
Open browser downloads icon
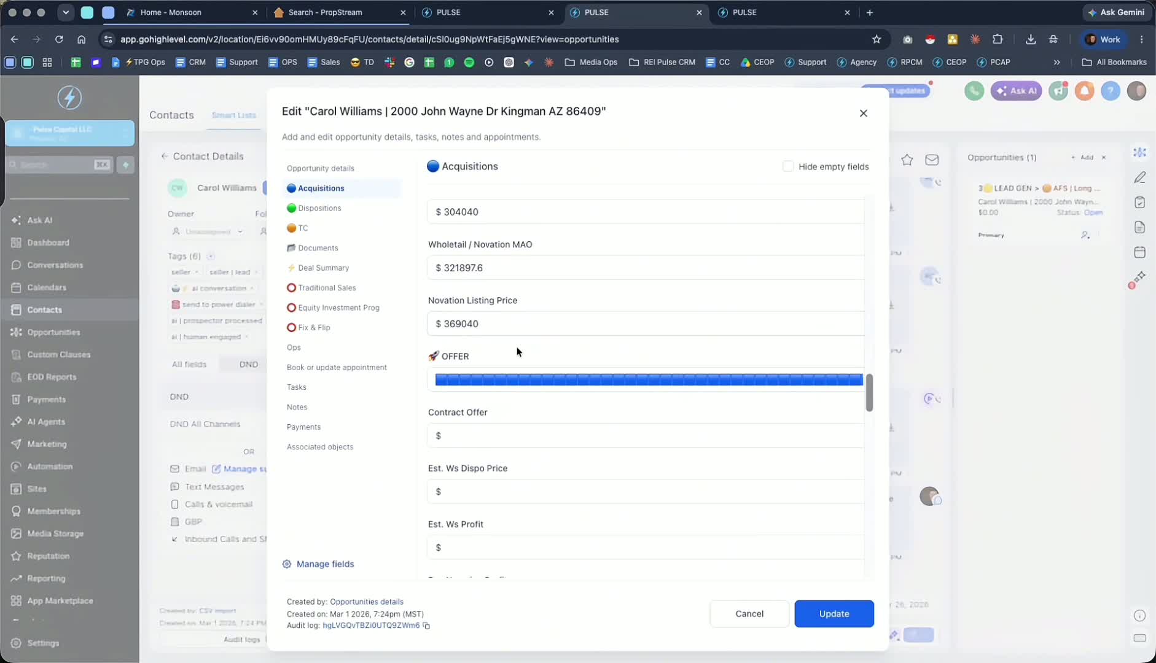coord(1031,39)
